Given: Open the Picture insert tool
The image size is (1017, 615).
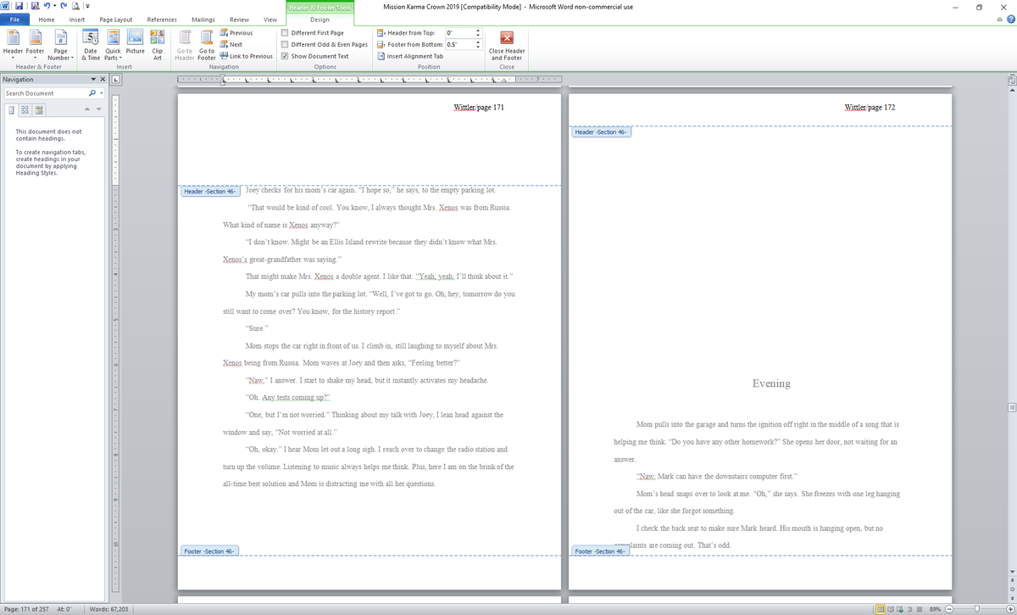Looking at the screenshot, I should coord(135,44).
